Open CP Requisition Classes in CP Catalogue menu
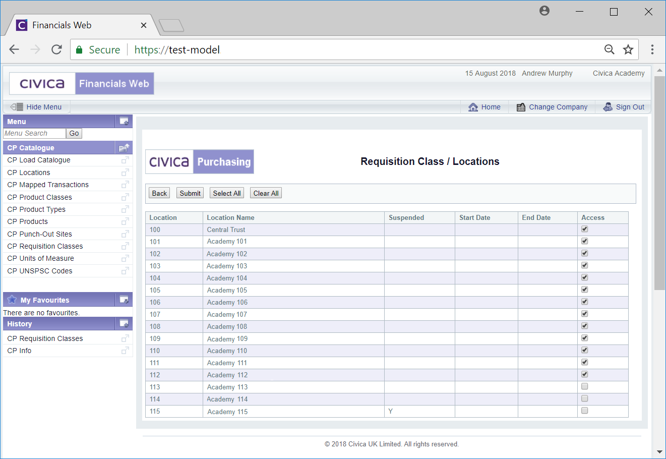The image size is (666, 459). (45, 246)
